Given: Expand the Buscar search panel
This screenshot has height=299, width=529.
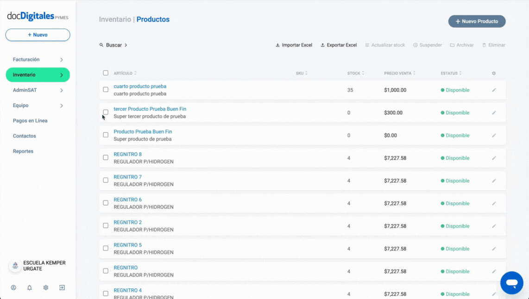Looking at the screenshot, I should click(x=113, y=45).
